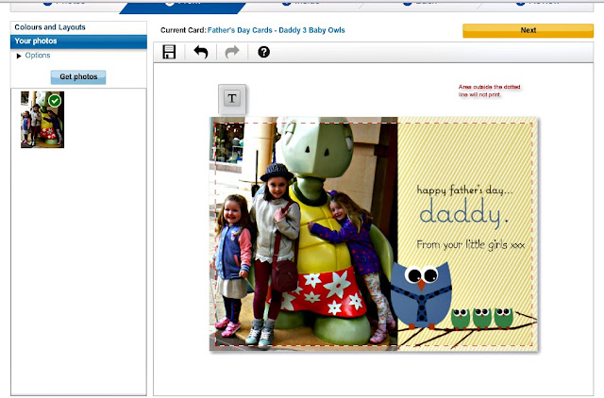The height and width of the screenshot is (398, 604).
Task: Click the Save floppy disk icon
Action: coord(169,52)
